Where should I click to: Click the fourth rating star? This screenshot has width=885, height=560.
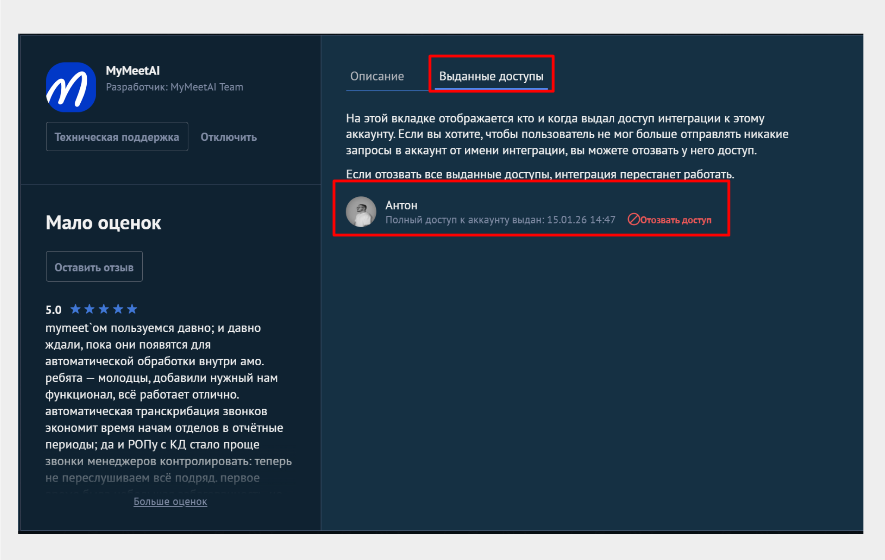tap(118, 309)
